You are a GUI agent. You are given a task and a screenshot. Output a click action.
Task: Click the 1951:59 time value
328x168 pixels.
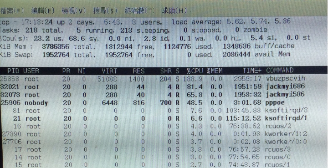pyautogui.click(x=248, y=87)
